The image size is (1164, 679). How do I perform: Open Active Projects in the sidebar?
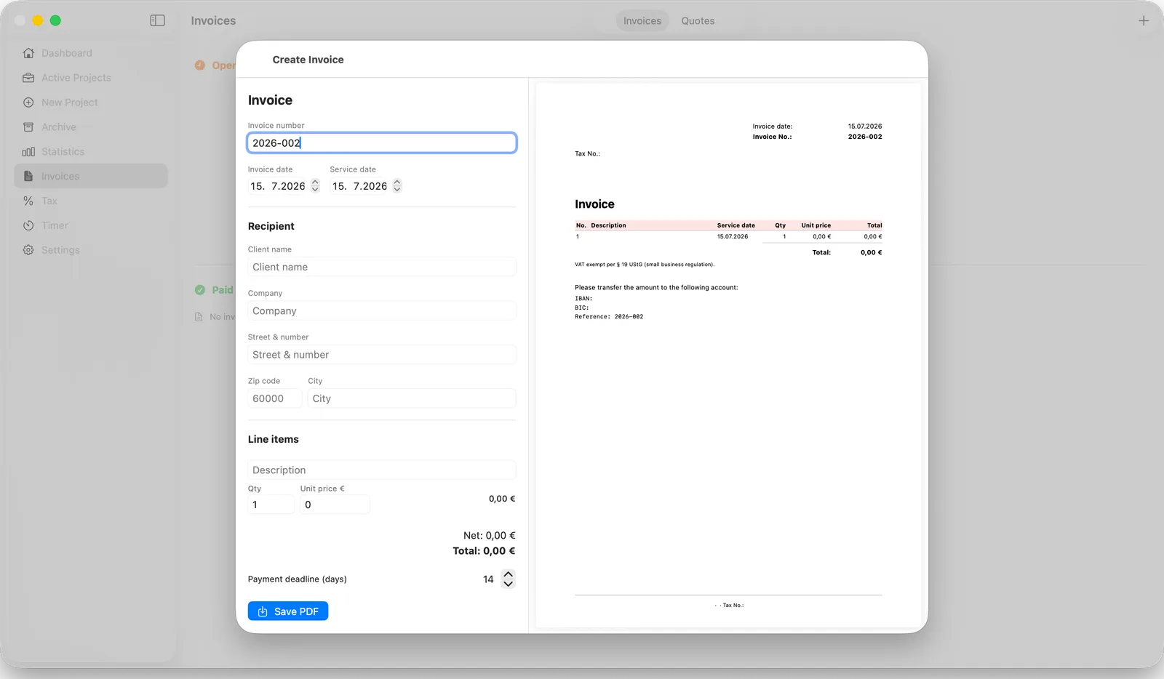click(x=91, y=78)
